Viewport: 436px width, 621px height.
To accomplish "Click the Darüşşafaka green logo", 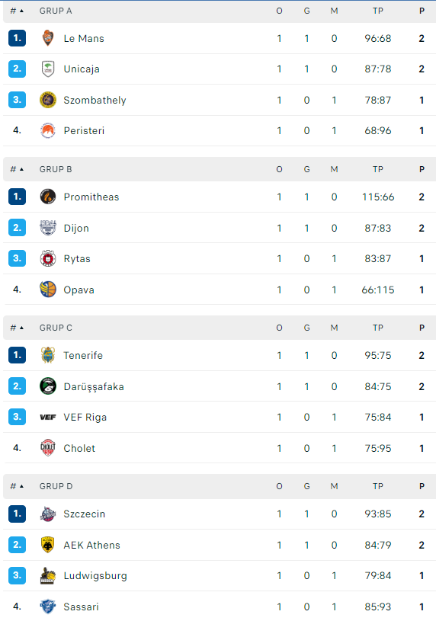I will [48, 386].
